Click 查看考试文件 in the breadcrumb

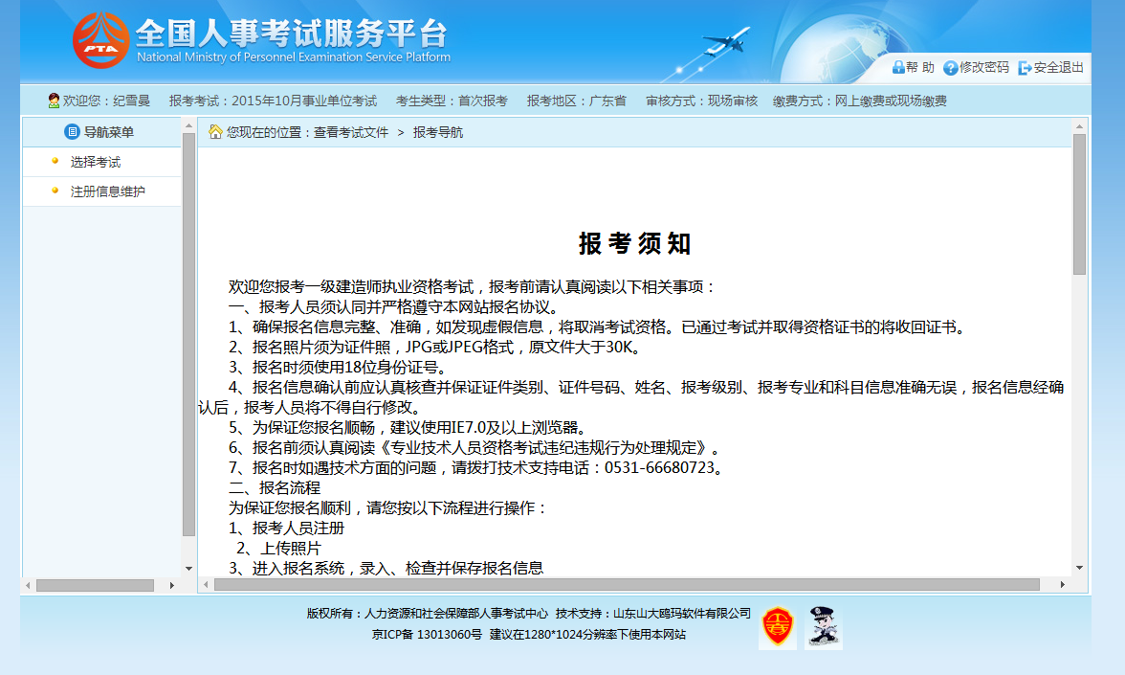click(351, 133)
